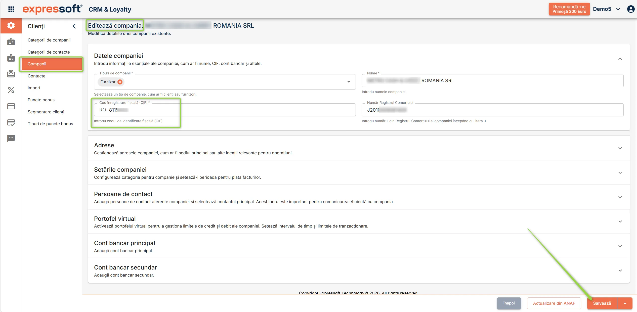Viewport: 637px width, 312px height.
Task: Open the Tipuri de companii dropdown arrow
Action: [x=349, y=82]
